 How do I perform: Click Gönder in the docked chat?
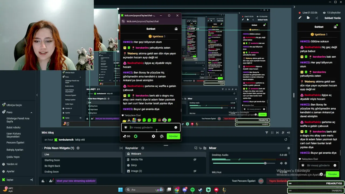click(x=332, y=174)
